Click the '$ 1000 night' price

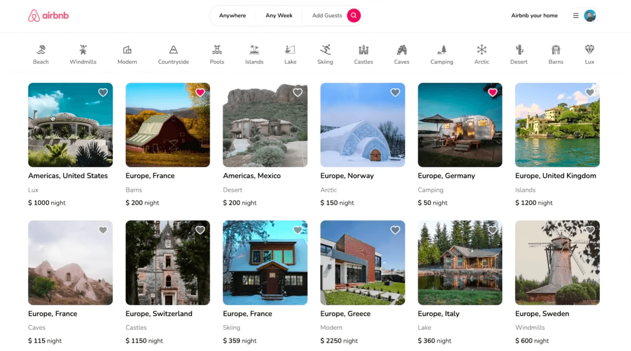tap(47, 203)
